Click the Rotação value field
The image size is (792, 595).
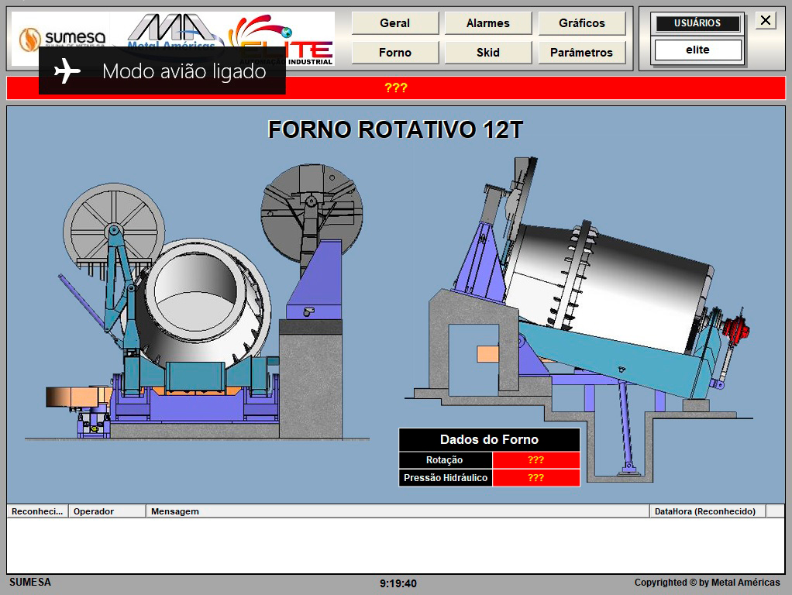click(x=536, y=459)
